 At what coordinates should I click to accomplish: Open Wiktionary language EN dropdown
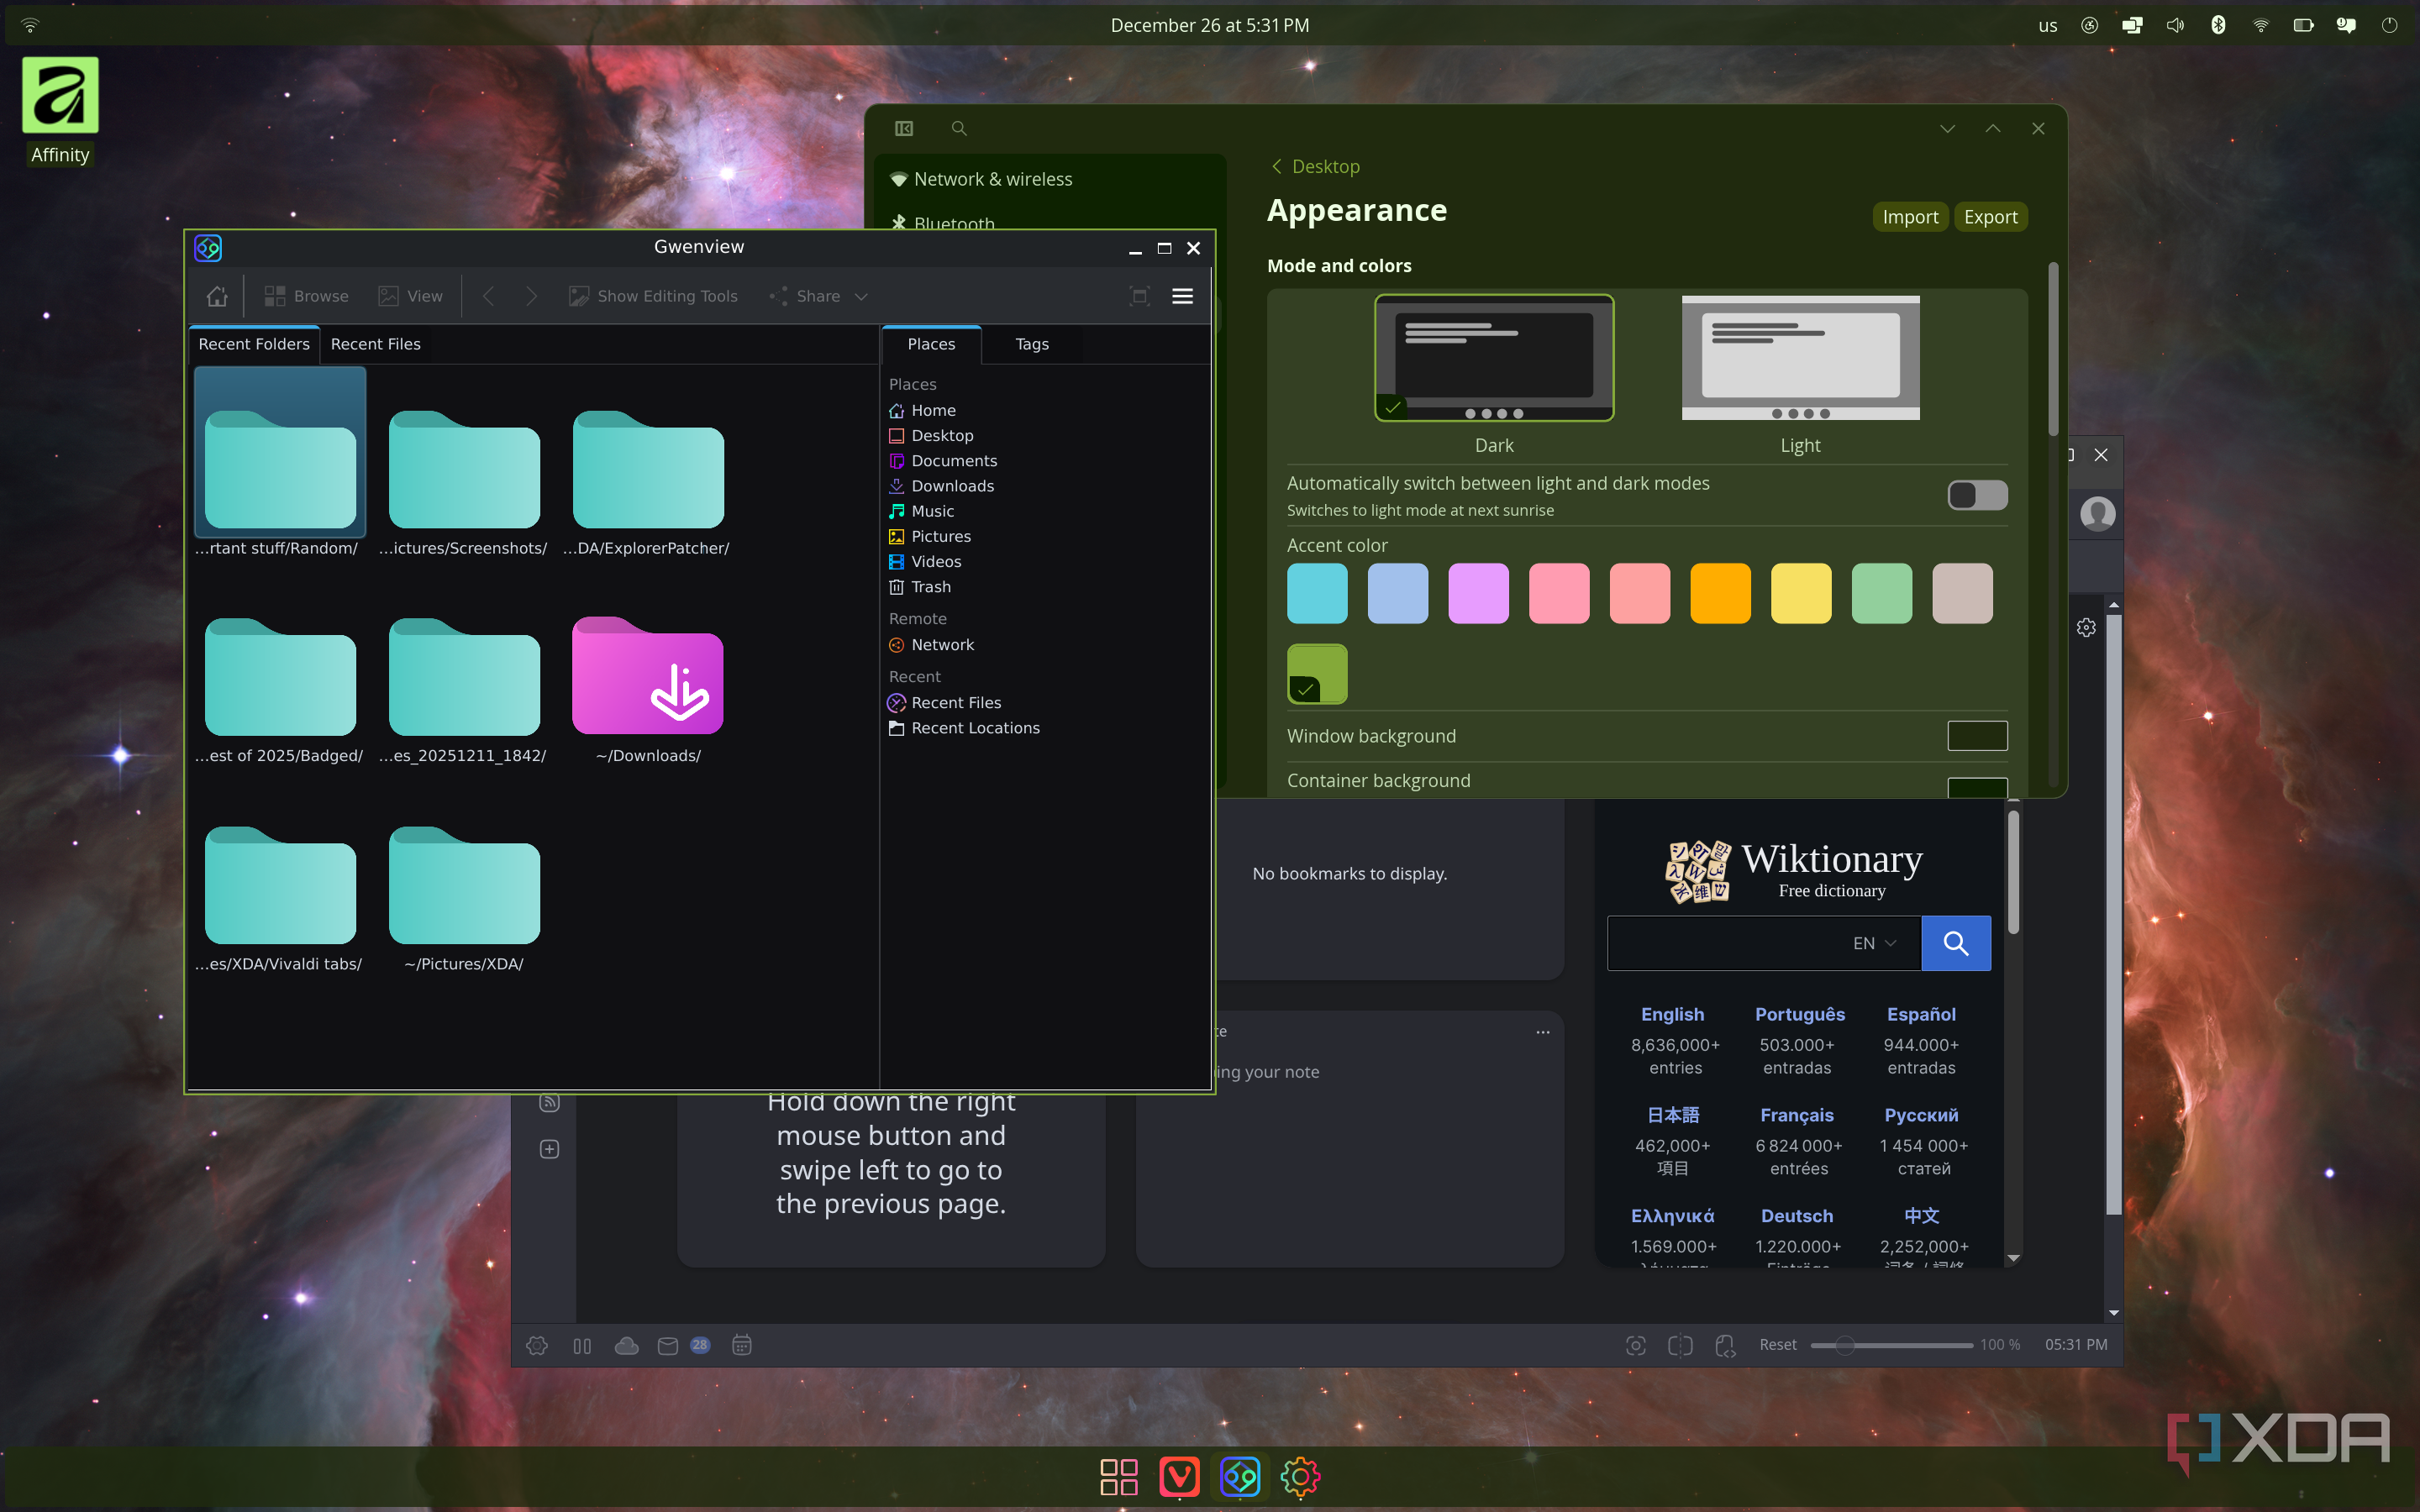[x=1874, y=943]
